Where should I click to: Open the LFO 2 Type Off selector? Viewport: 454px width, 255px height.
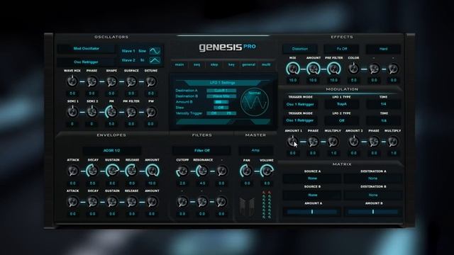(x=342, y=120)
